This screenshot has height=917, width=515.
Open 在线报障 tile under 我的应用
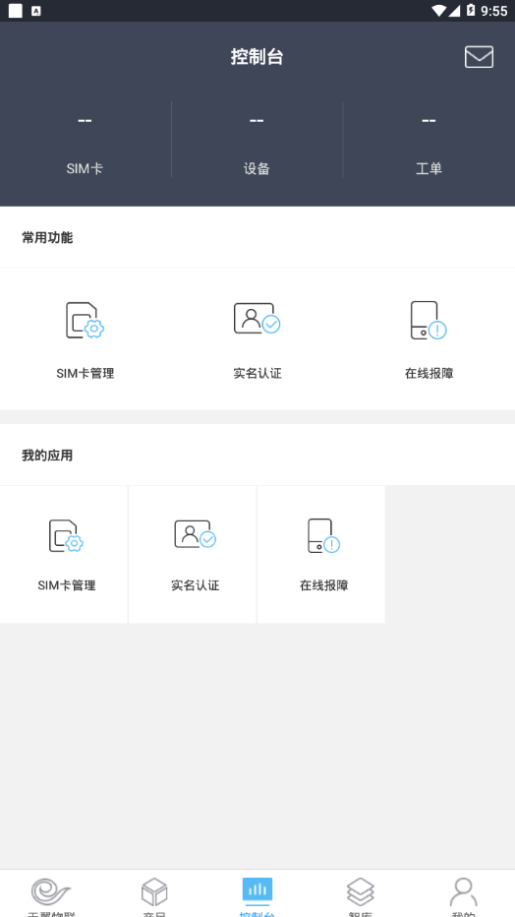pos(321,554)
